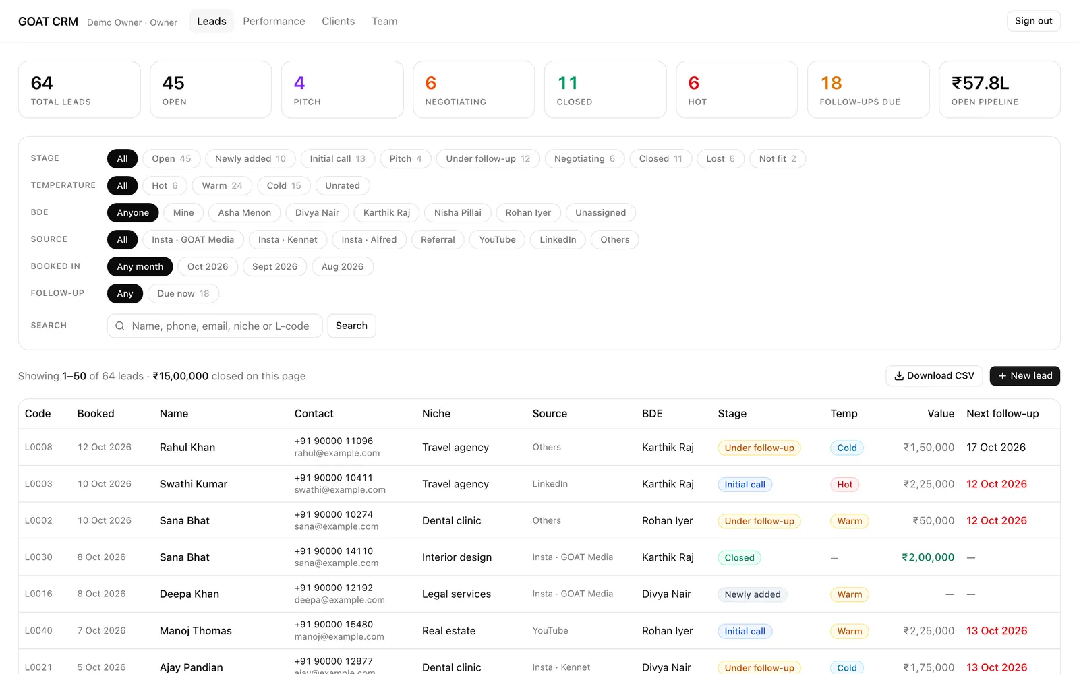Filter BDE by Asha Menon
Image resolution: width=1079 pixels, height=674 pixels.
click(x=244, y=213)
